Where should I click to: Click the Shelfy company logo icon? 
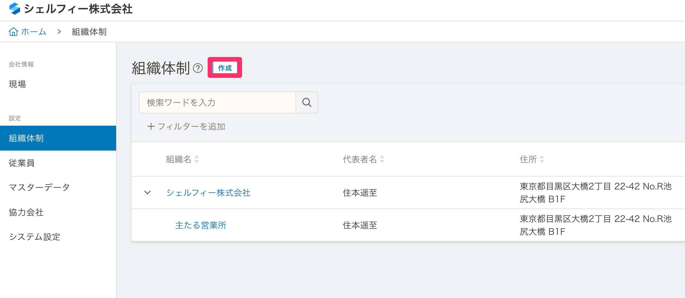[14, 9]
